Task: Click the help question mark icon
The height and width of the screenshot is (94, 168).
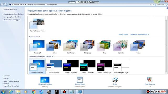Action: 167,8
